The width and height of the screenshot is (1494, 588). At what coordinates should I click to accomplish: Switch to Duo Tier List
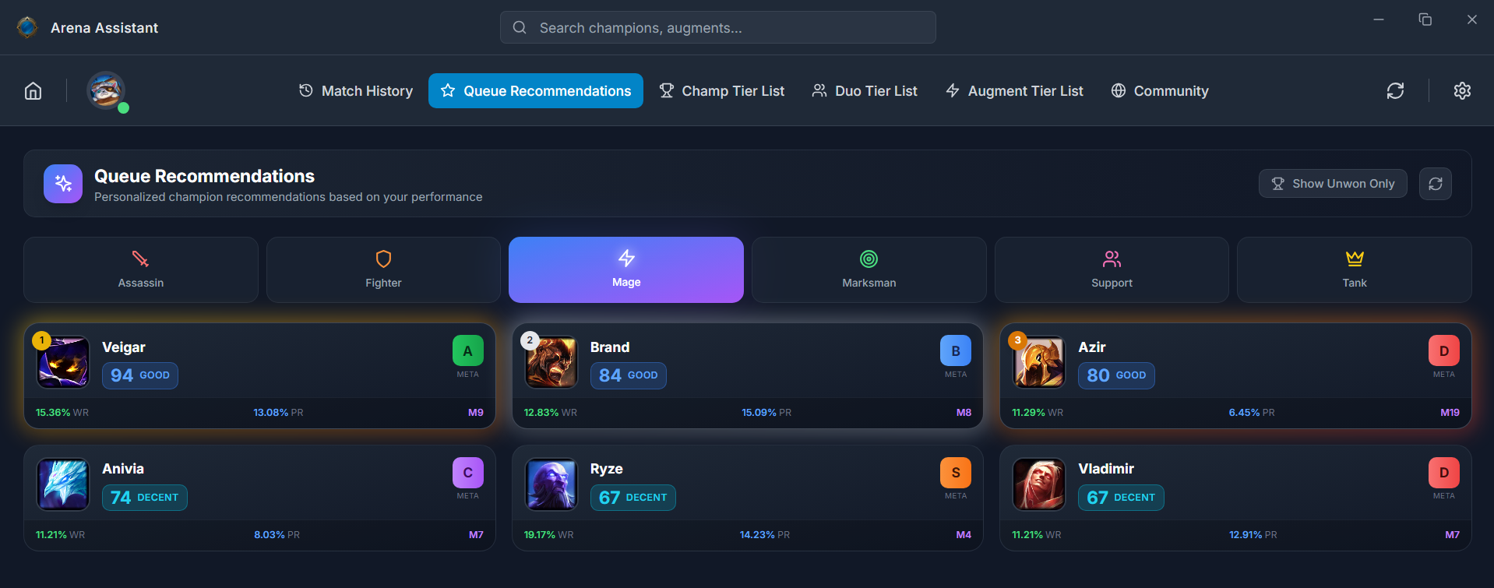point(865,91)
